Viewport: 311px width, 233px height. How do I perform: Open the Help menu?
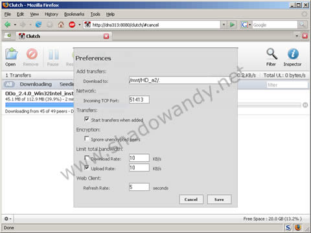pos(110,14)
